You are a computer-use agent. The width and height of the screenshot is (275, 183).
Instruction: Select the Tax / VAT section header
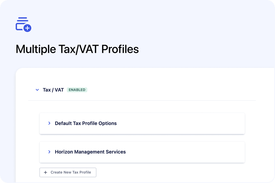[53, 90]
